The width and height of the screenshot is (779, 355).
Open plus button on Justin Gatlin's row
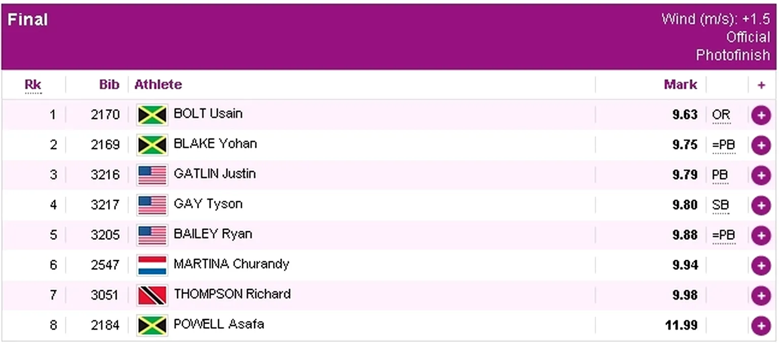[761, 175]
